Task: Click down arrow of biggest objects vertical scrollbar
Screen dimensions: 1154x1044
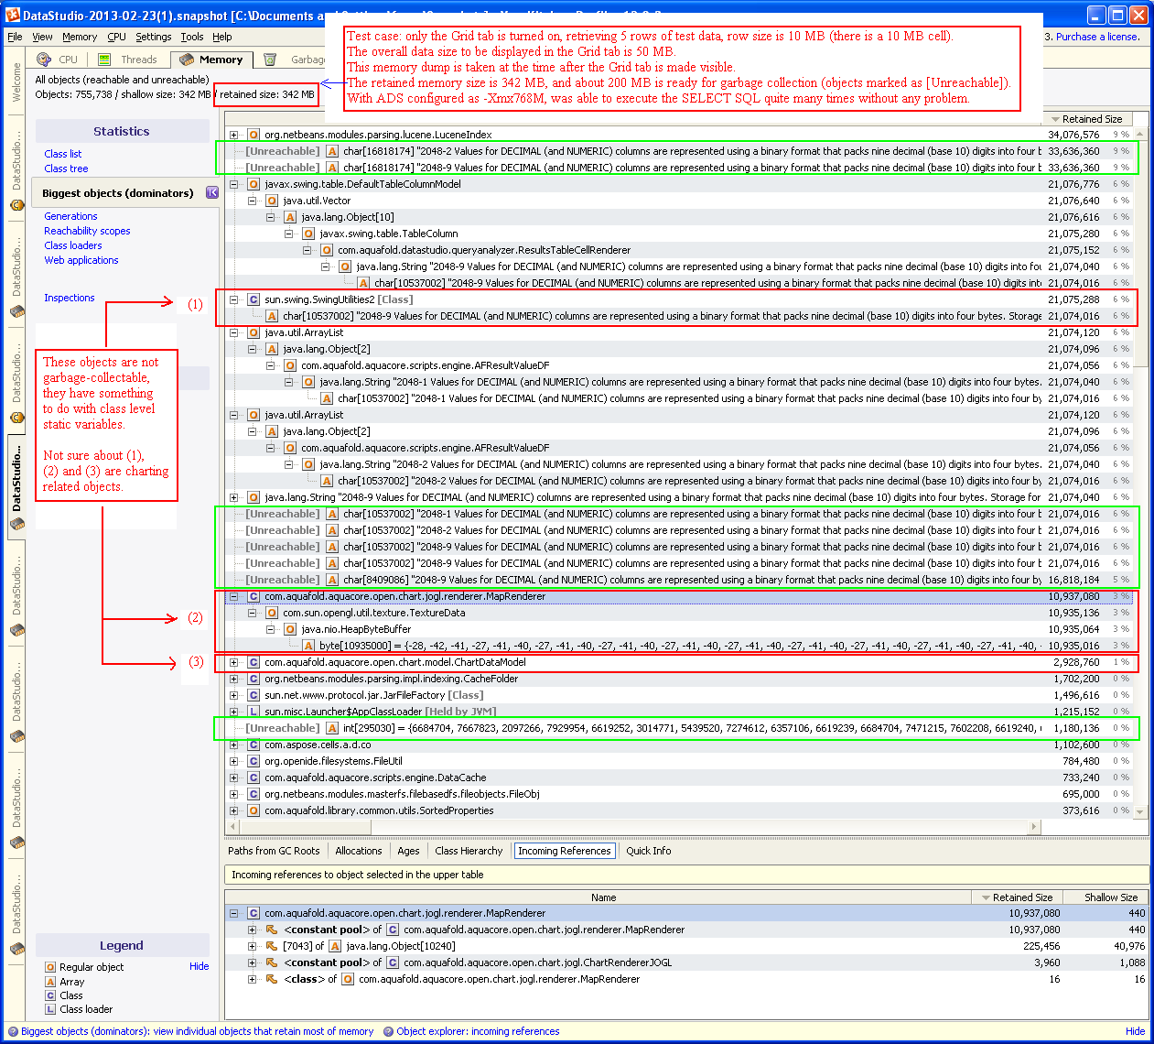Action: click(x=1139, y=811)
